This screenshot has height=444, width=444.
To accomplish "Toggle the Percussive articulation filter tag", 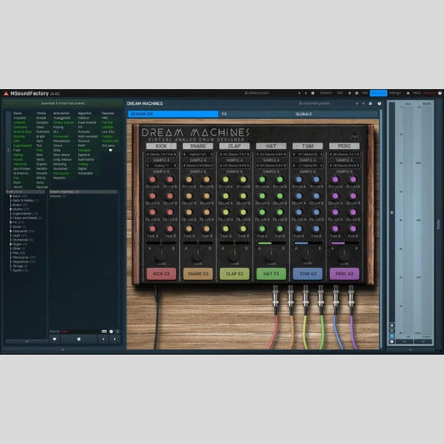I will tap(61, 173).
